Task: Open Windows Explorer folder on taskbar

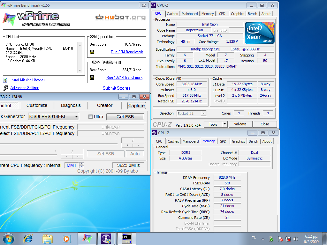Action: click(x=48, y=239)
